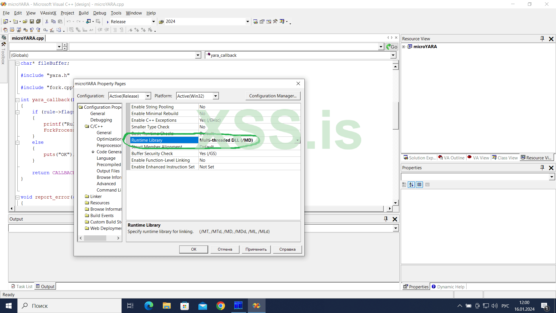Click the Start debugging arrow icon

[x=108, y=22]
